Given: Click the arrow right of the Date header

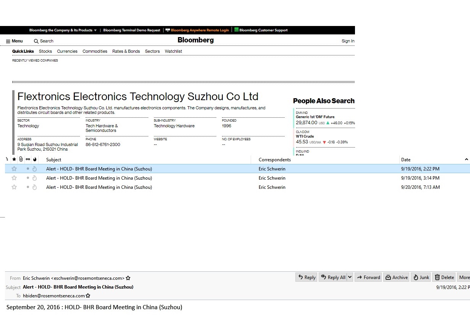Looking at the screenshot, I should [x=467, y=159].
